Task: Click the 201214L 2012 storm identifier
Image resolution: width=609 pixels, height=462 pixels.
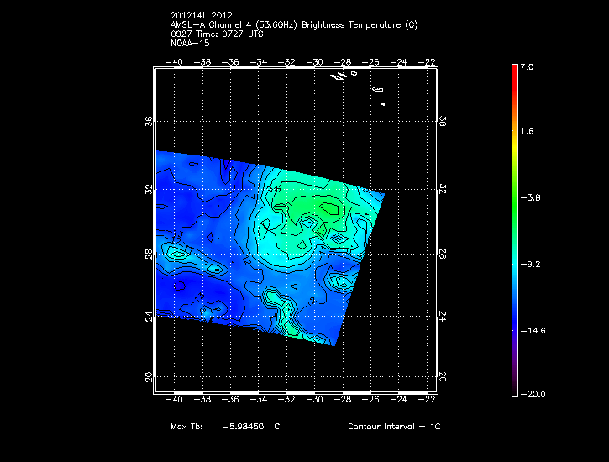Action: [202, 15]
